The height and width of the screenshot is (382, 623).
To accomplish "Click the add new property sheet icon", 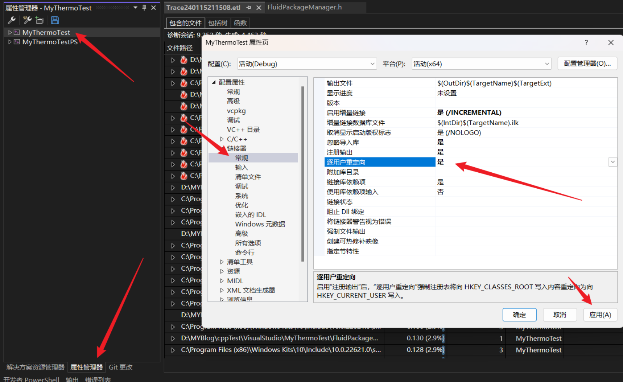I will click(27, 20).
